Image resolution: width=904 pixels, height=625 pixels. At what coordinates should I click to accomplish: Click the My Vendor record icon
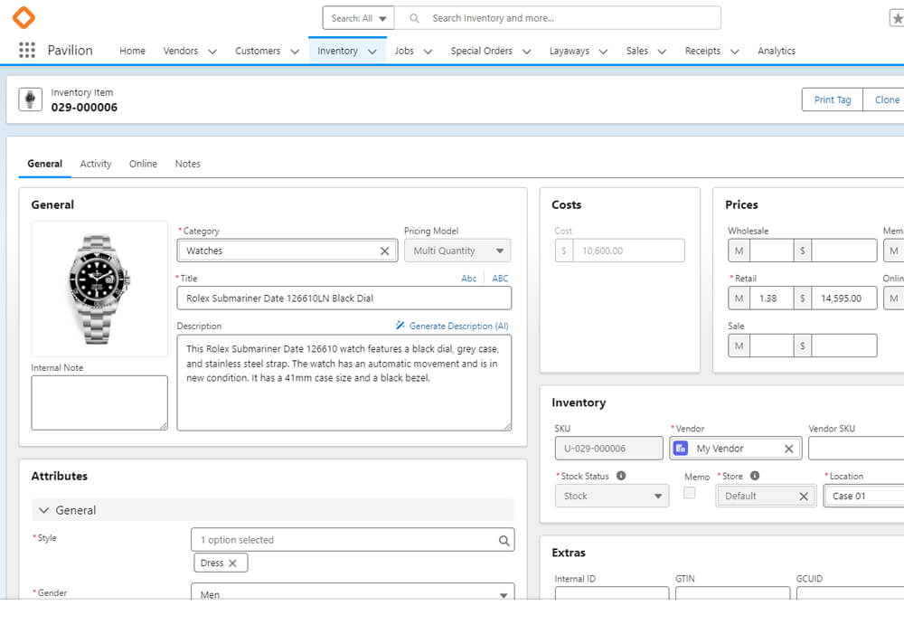point(681,449)
